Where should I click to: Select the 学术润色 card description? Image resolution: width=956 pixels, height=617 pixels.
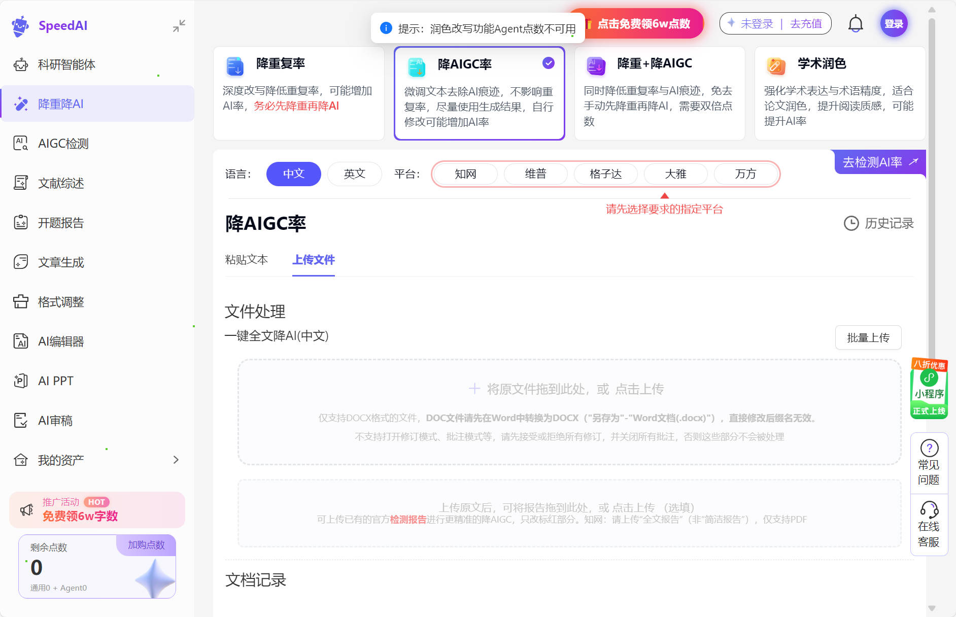[839, 106]
